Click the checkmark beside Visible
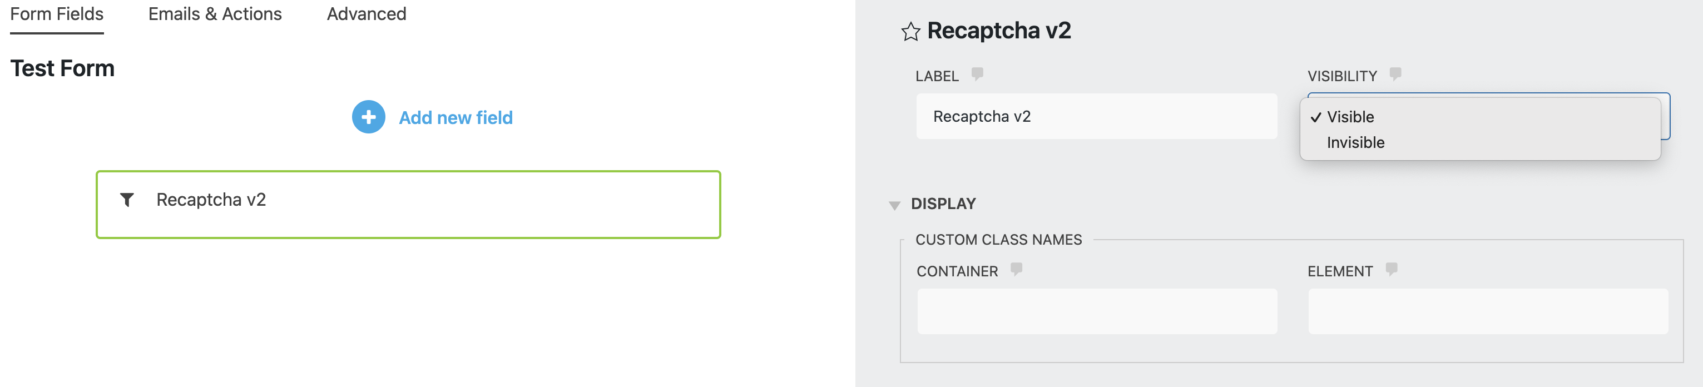The width and height of the screenshot is (1703, 387). click(1318, 117)
